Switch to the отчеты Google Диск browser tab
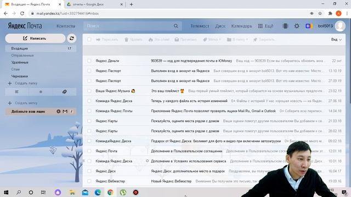 click(x=95, y=4)
